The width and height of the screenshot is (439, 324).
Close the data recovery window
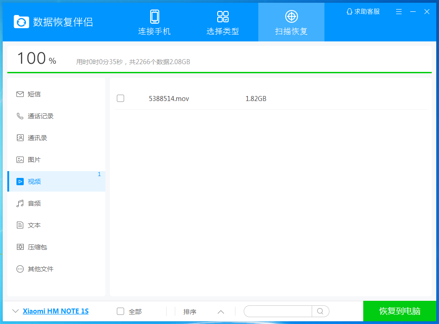(427, 11)
